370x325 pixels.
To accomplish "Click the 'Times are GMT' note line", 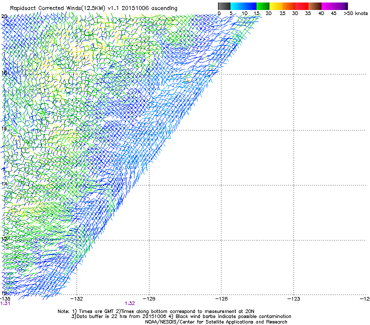I will point(156,311).
